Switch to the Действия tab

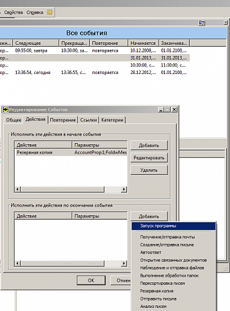pyautogui.click(x=35, y=119)
